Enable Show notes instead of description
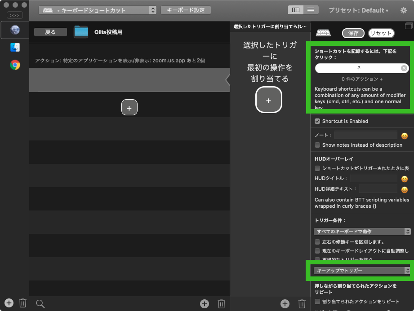414x311 pixels. (x=317, y=145)
